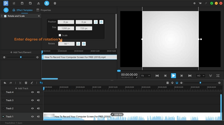Step forward one frame

182,76
